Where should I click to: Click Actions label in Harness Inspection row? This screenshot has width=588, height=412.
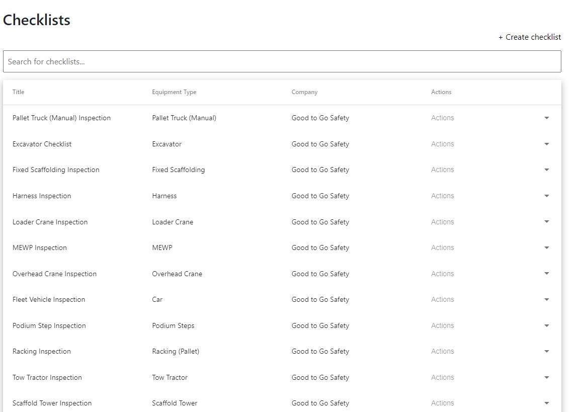443,196
